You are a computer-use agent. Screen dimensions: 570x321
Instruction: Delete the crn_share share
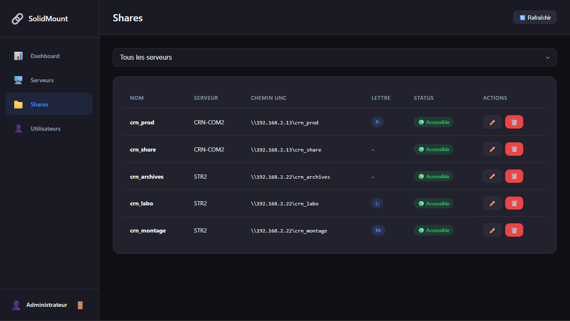(514, 149)
